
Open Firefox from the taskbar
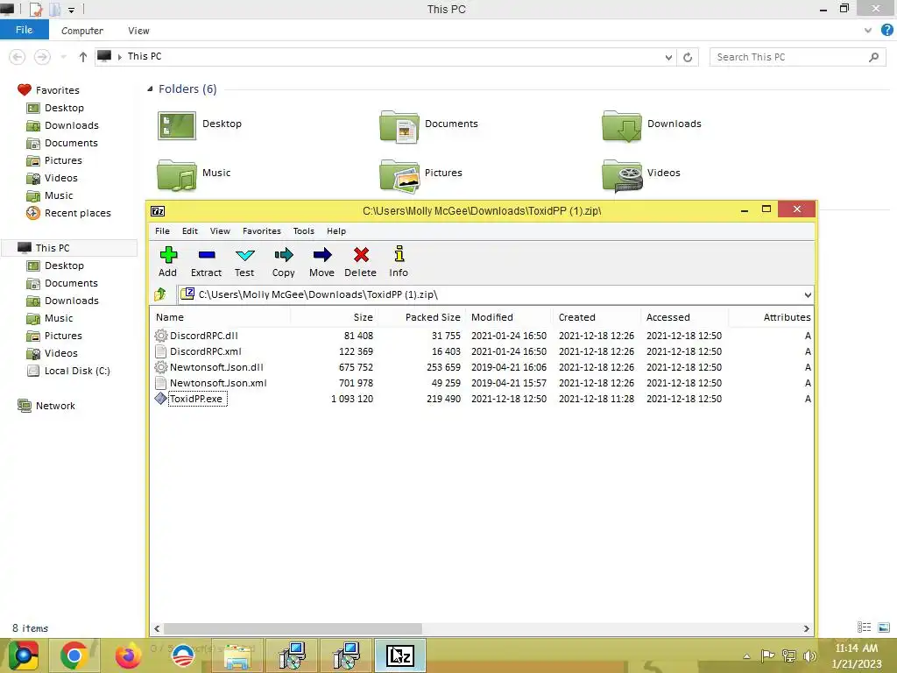coord(128,655)
